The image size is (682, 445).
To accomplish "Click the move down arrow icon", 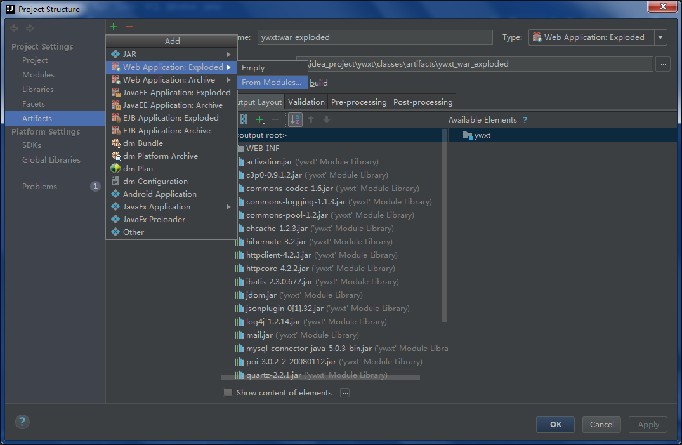I will tap(327, 119).
